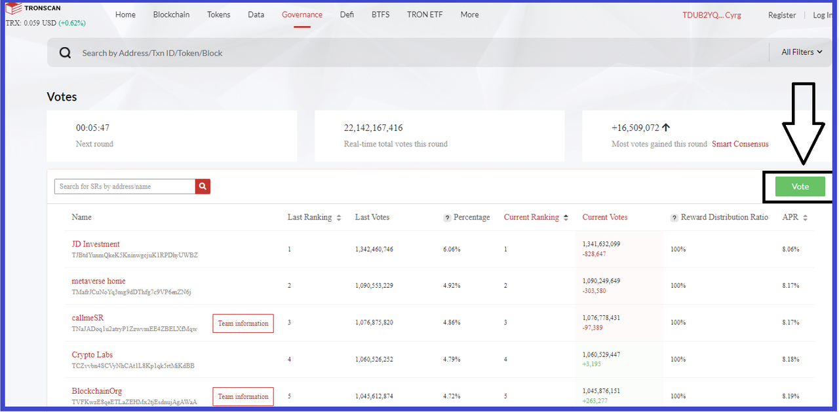The image size is (839, 412).
Task: Click the address under Crypto Labs
Action: click(x=133, y=366)
